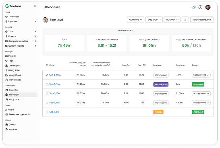Tick the Sep 8, Fri row checkbox
The image size is (220, 148).
[47, 112]
